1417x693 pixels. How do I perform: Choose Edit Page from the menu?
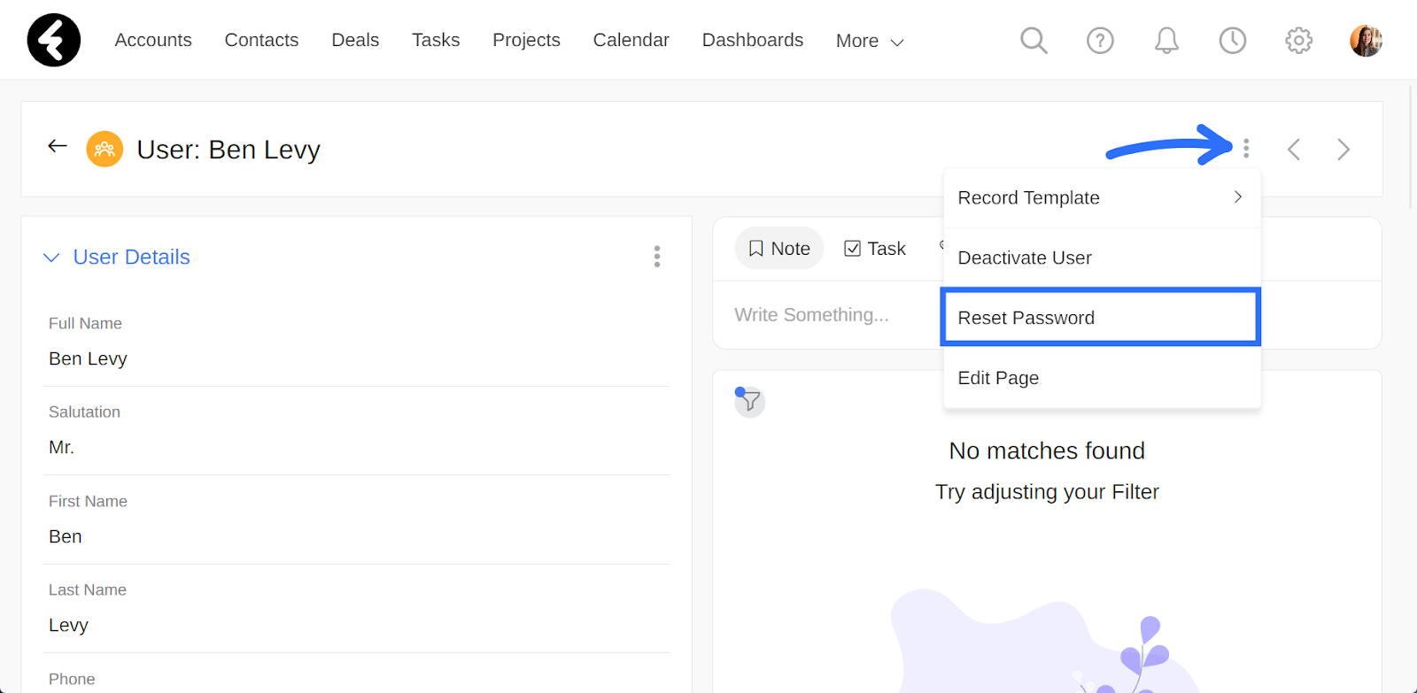[x=1102, y=378]
